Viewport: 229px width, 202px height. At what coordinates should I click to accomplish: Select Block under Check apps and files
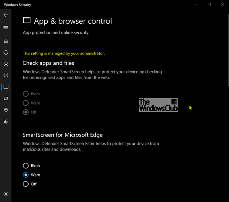click(26, 94)
